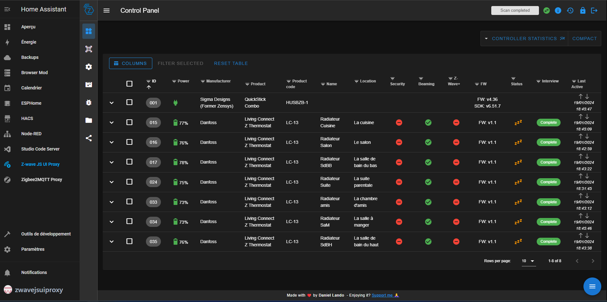Tick the checkbox for node 015
The width and height of the screenshot is (607, 302).
[x=129, y=122]
